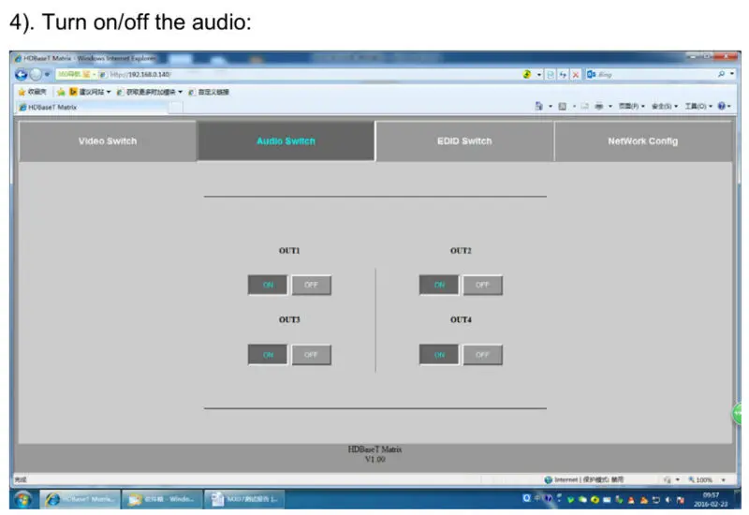Turn OUT2 audio OFF
Image resolution: width=749 pixels, height=515 pixels.
(483, 285)
